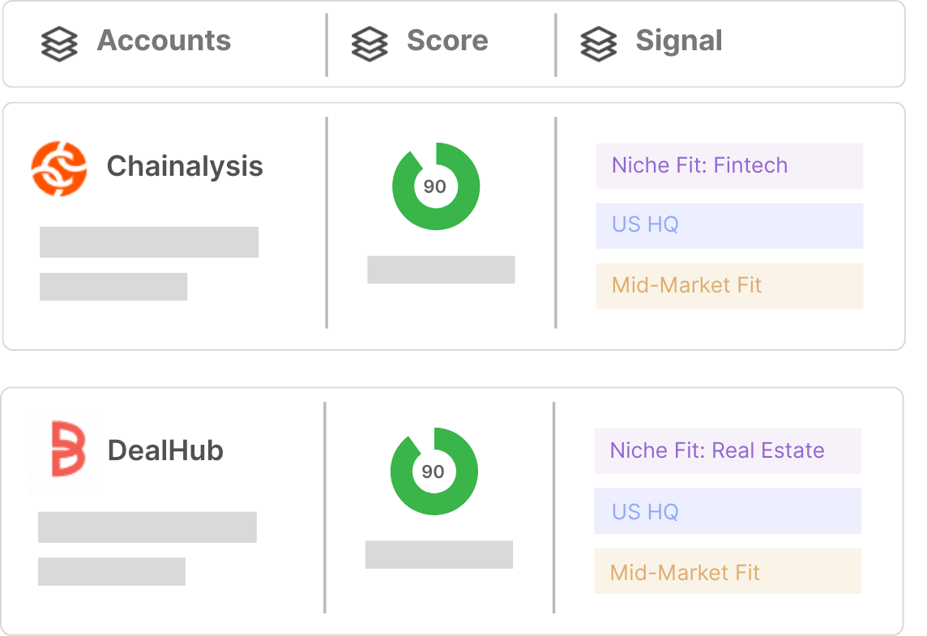
Task: Select Chainalysis score 90 donut chart
Action: [436, 186]
